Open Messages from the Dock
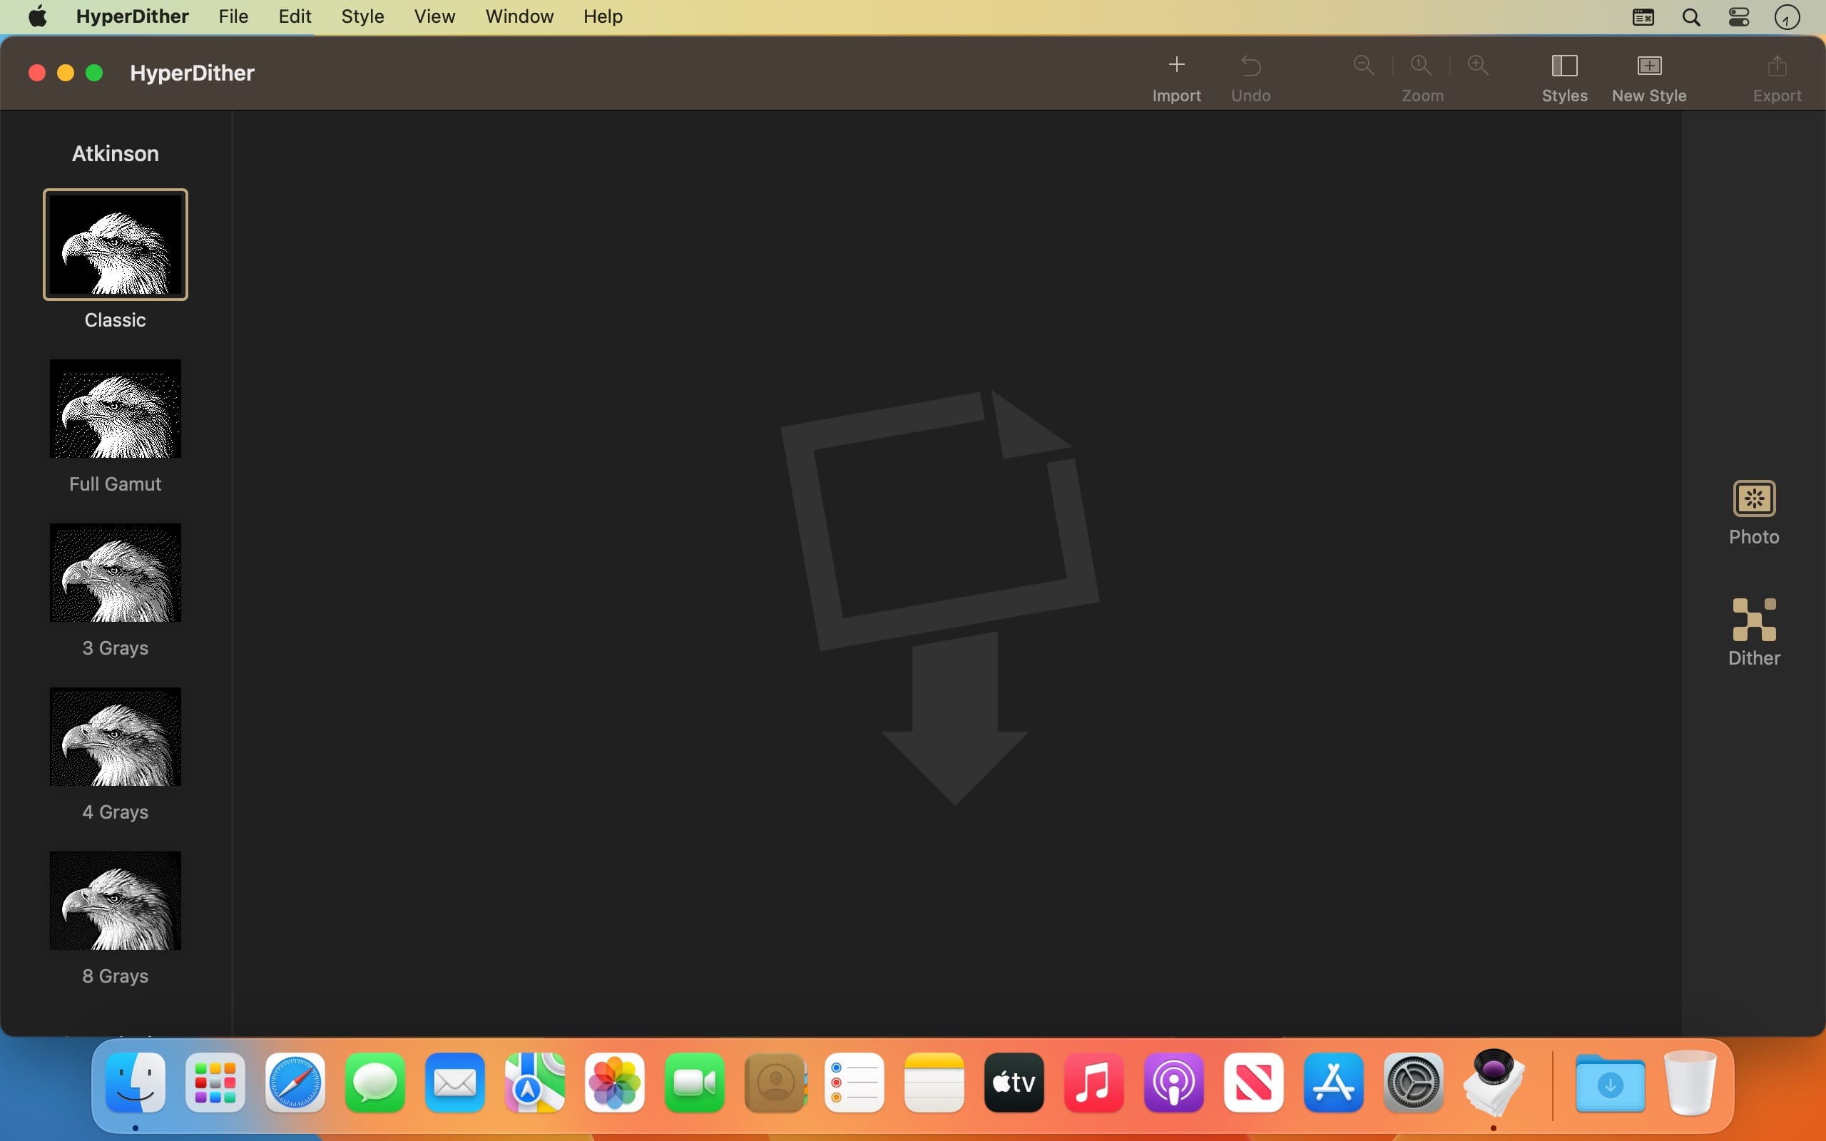1826x1141 pixels. [375, 1082]
